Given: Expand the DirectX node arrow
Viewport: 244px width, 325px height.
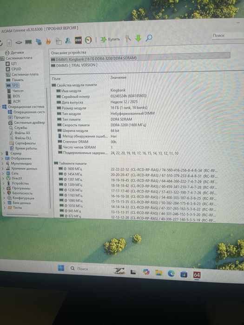Looking at the screenshot, I should [3, 178].
